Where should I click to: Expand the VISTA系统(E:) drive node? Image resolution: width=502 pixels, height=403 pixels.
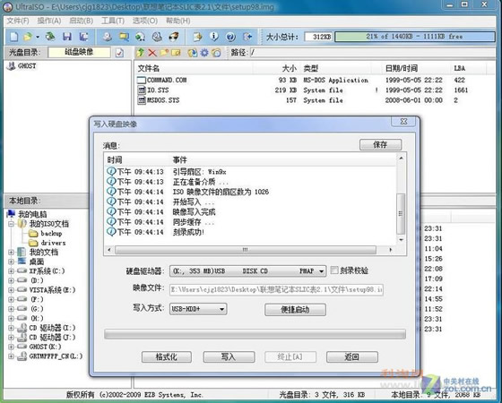pos(11,290)
